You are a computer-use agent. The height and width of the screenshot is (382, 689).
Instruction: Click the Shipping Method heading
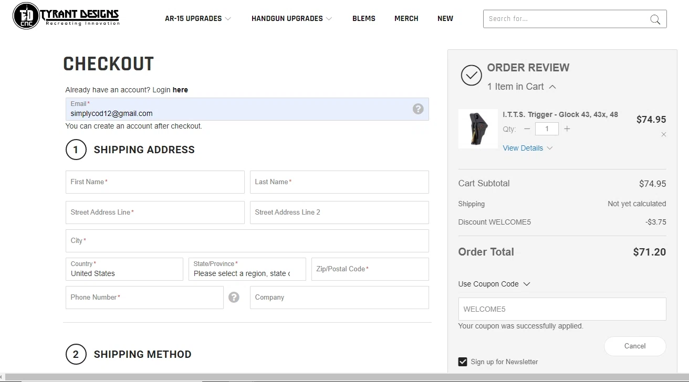142,354
